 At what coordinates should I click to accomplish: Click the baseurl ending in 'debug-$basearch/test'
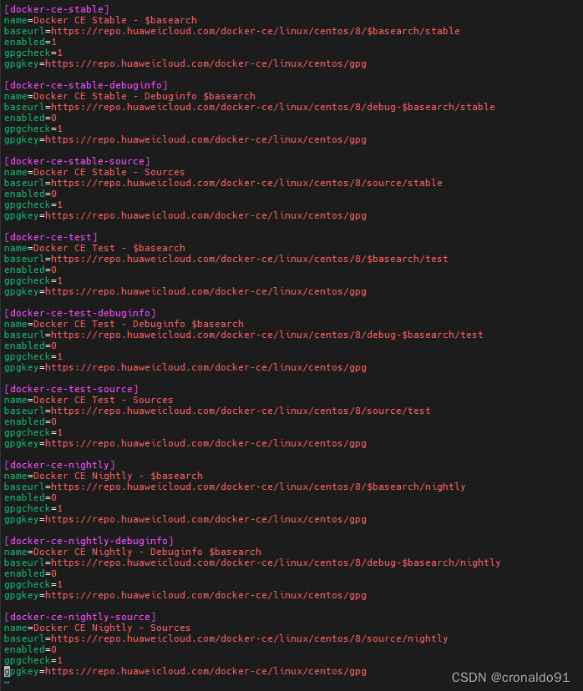coord(244,335)
